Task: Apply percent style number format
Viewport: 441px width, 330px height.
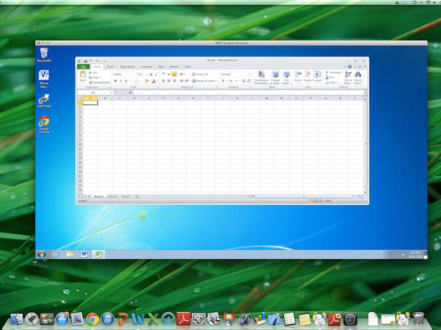Action: [231, 81]
